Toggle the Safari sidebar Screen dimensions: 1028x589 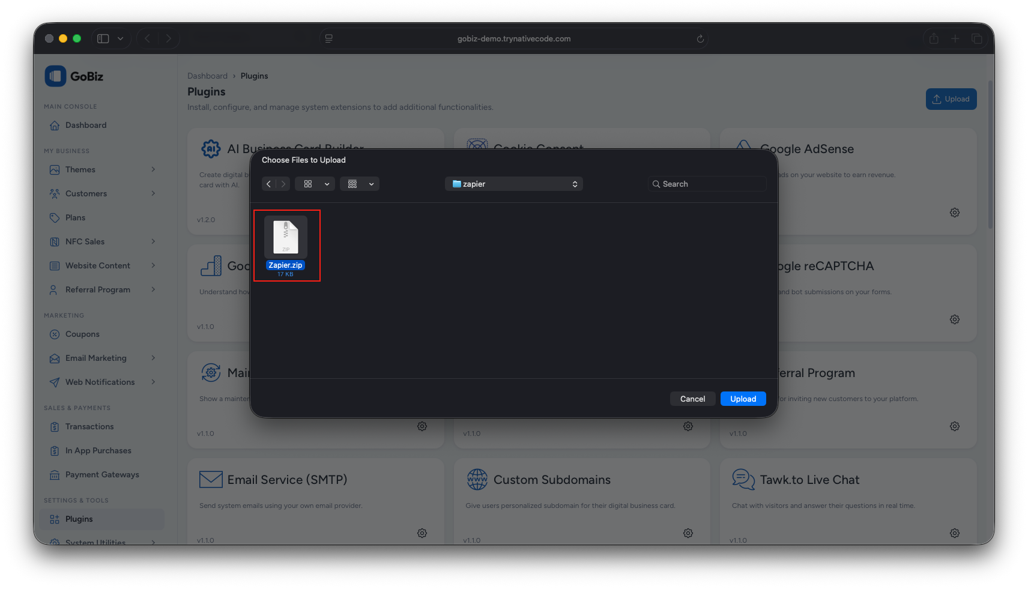(x=103, y=38)
